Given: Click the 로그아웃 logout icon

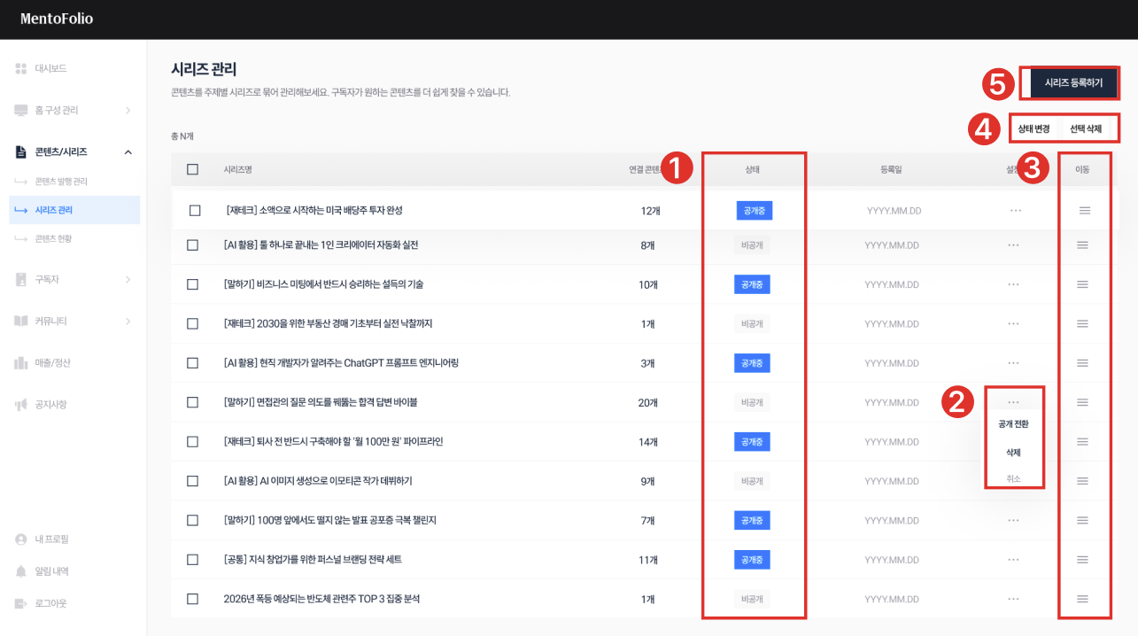Looking at the screenshot, I should pyautogui.click(x=21, y=603).
